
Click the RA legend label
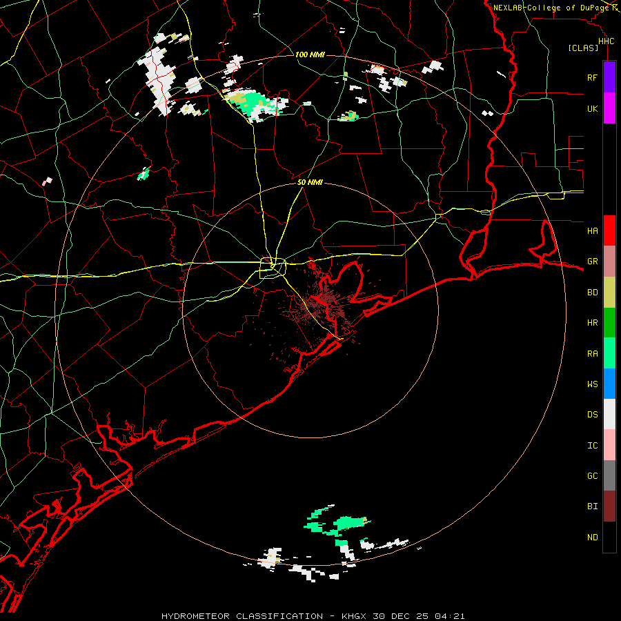592,354
